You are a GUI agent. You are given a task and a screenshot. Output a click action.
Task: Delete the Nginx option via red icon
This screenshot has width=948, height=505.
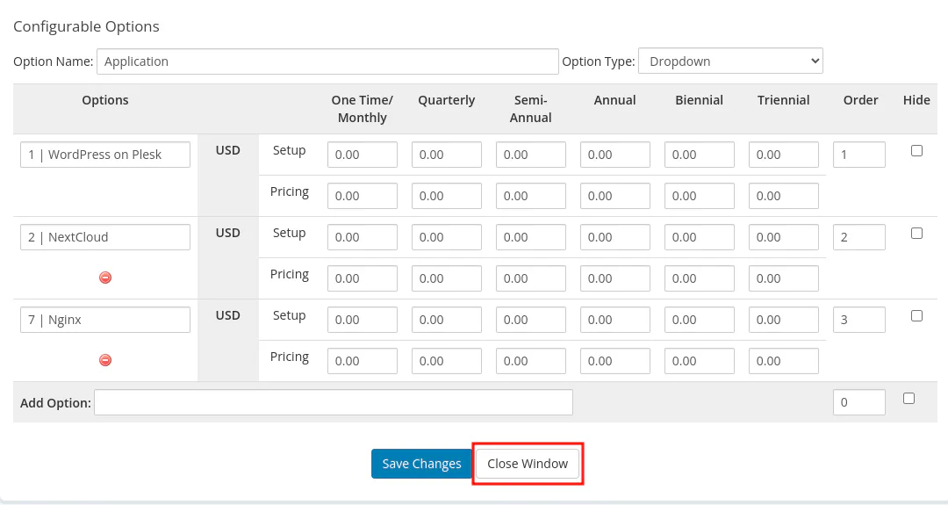[x=105, y=360]
